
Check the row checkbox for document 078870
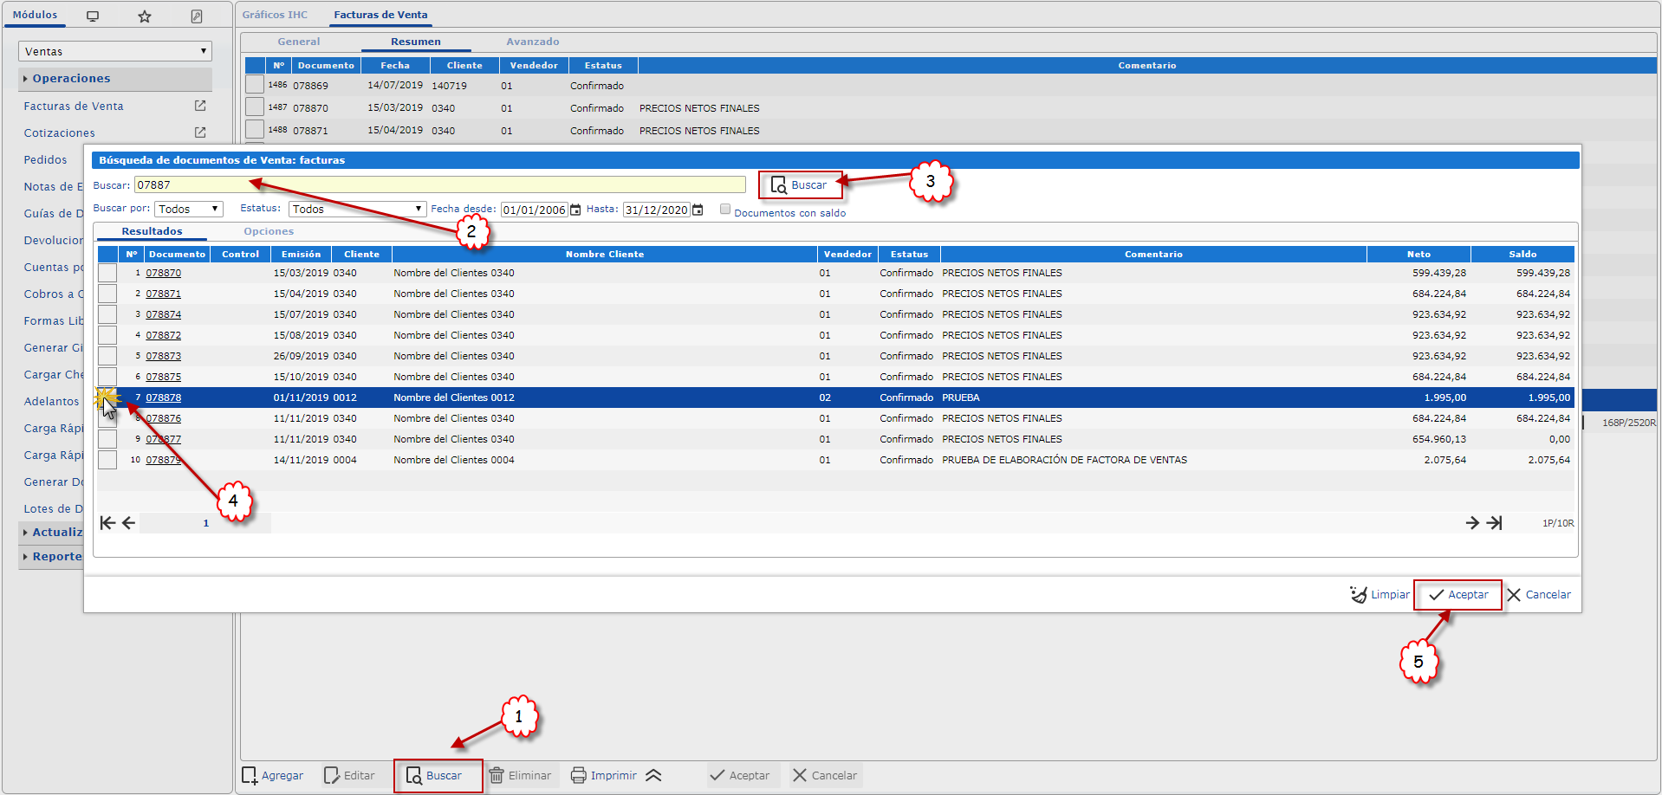coord(107,273)
